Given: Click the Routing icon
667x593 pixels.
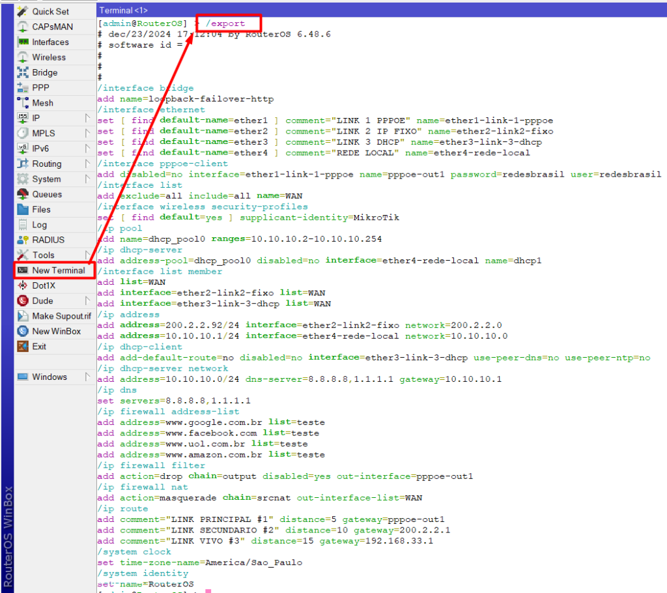Looking at the screenshot, I should tap(23, 164).
